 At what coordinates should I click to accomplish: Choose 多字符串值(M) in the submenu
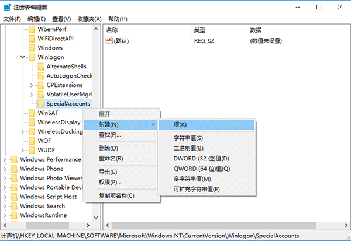[207, 179]
